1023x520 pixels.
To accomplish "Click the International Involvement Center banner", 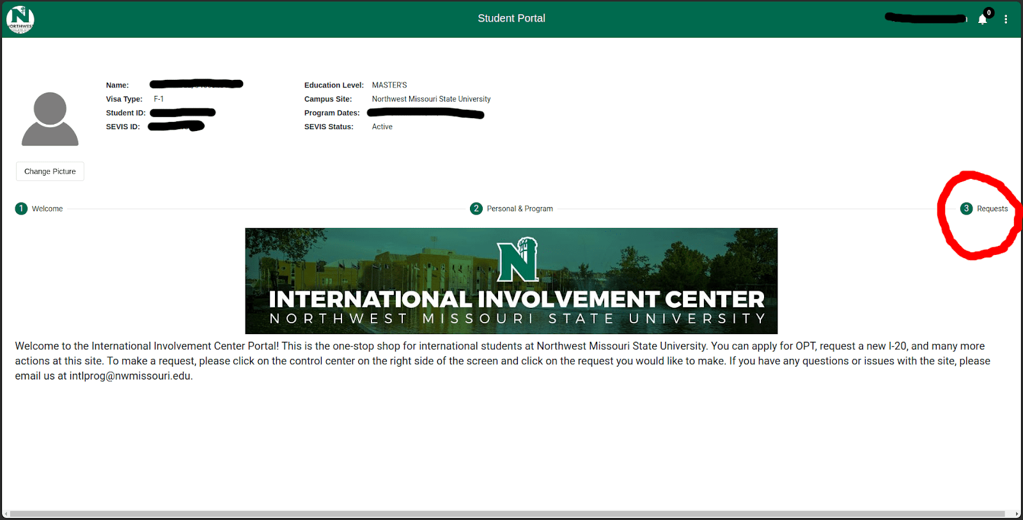I will pos(511,281).
